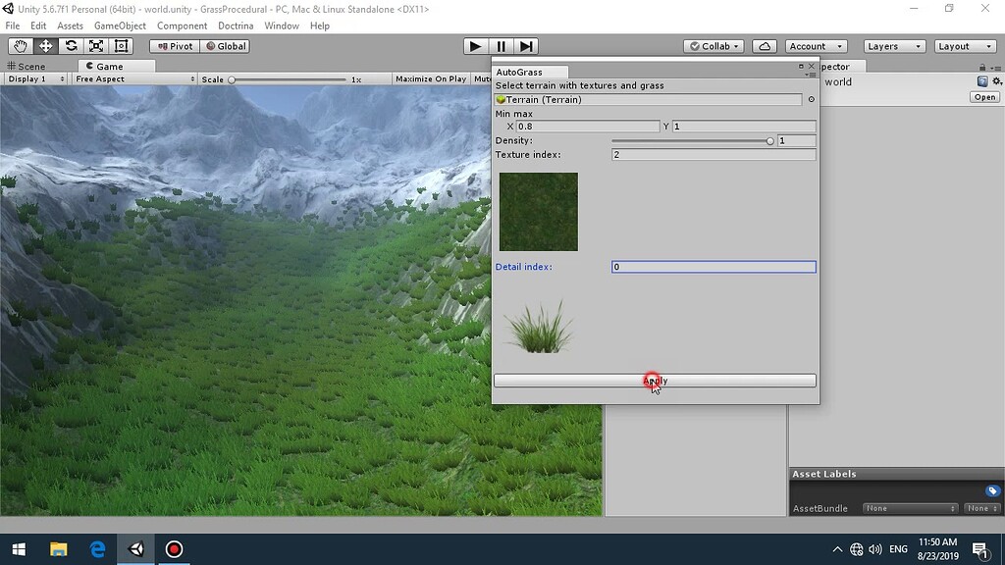Click the Terrain object picker circle in AutoGrass

tap(811, 99)
